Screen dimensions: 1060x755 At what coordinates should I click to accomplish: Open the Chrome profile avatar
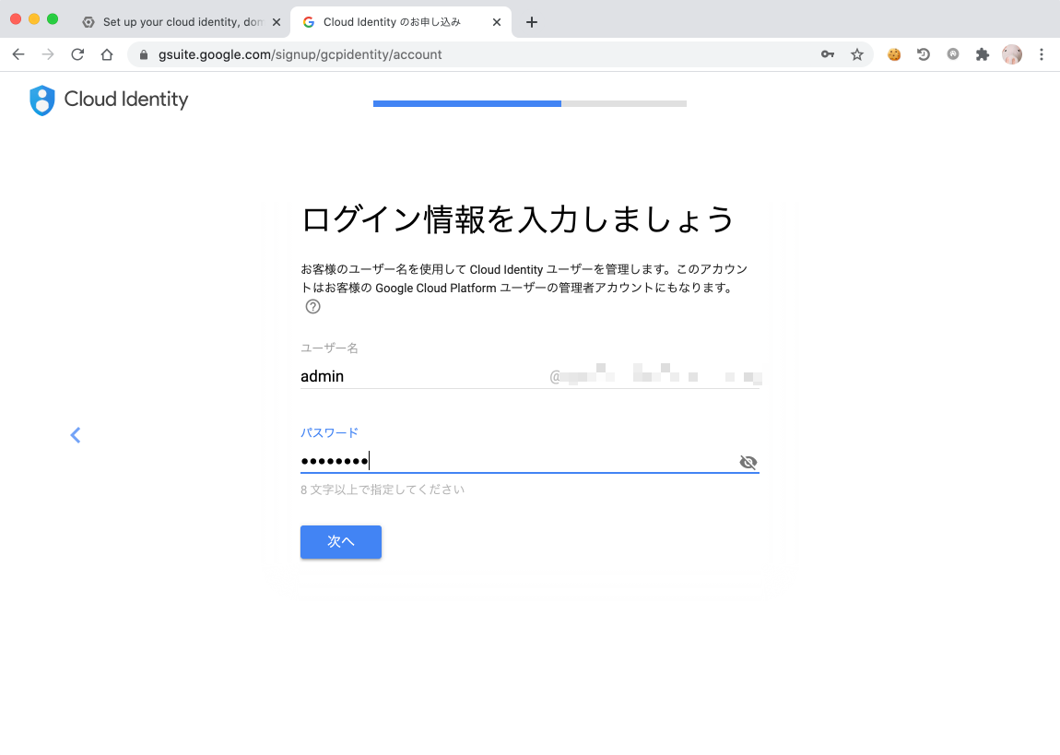tap(1012, 54)
